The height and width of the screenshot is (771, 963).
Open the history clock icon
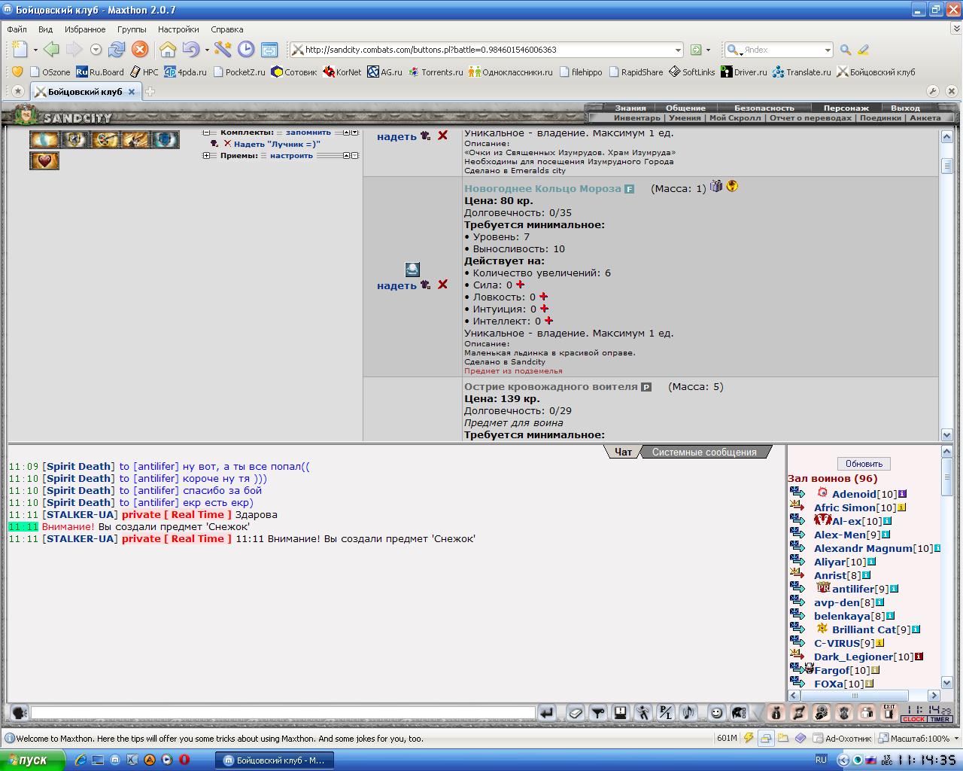[x=246, y=50]
